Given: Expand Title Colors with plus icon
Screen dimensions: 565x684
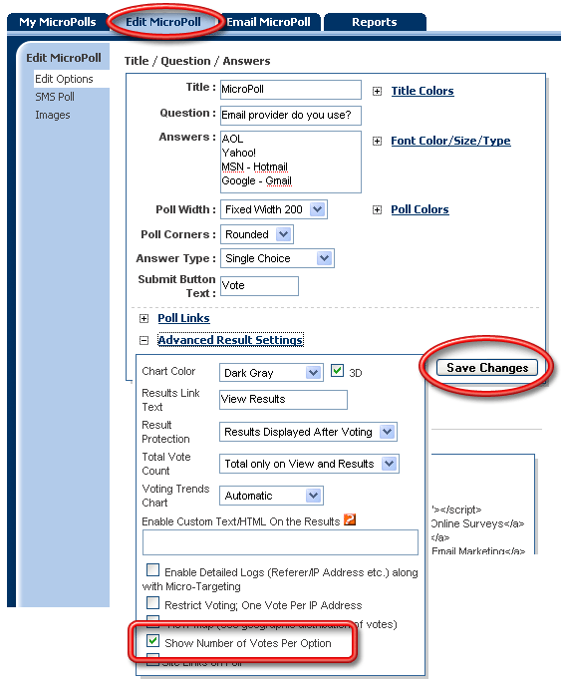Looking at the screenshot, I should pos(377,91).
